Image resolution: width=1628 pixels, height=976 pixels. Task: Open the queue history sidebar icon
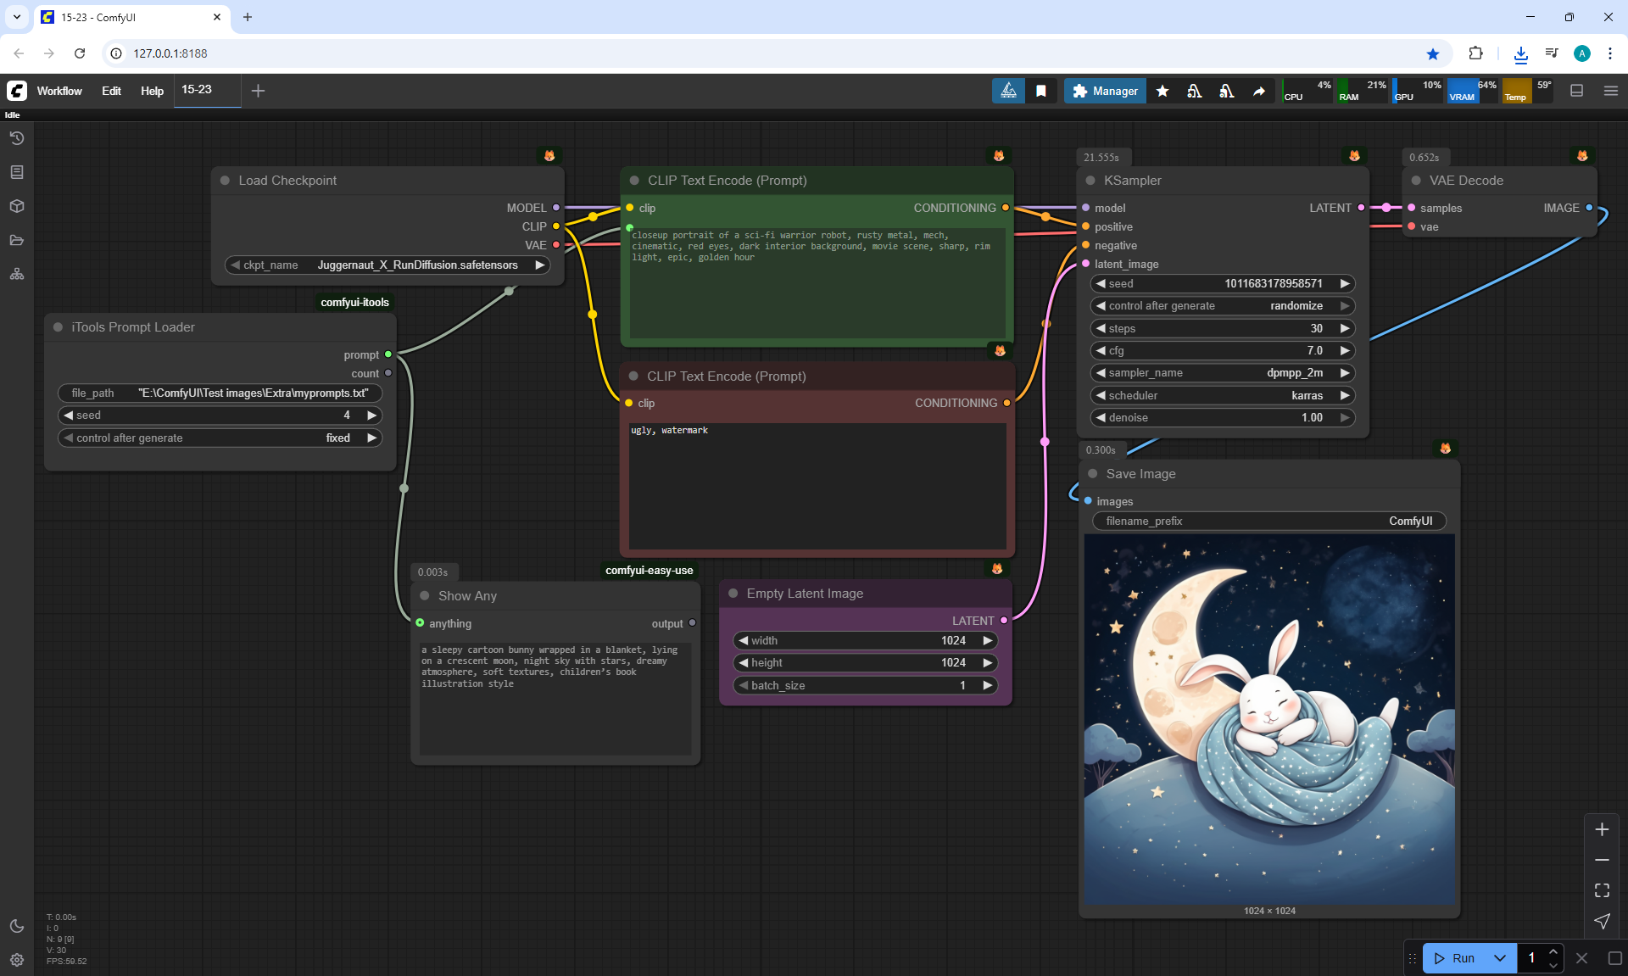[x=17, y=138]
